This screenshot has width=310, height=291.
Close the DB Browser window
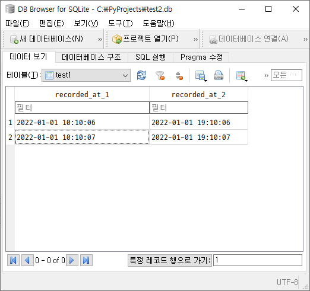coord(296,9)
